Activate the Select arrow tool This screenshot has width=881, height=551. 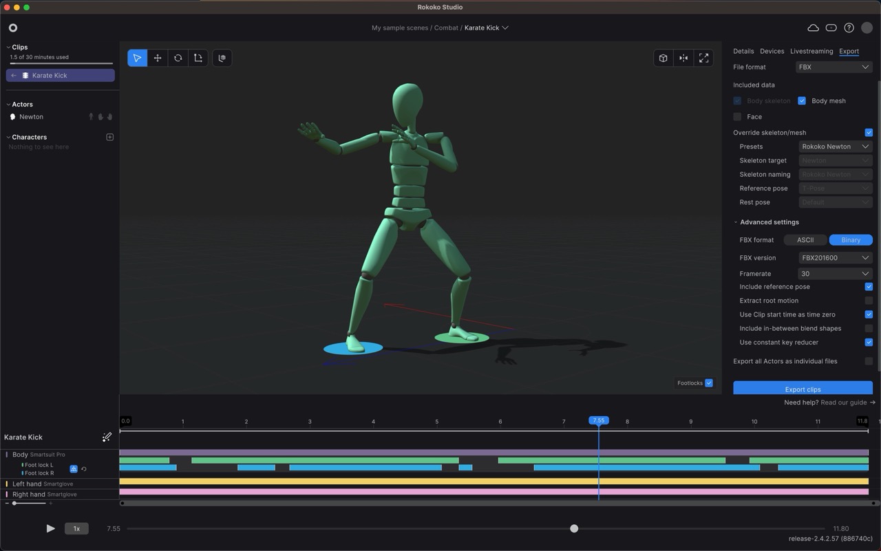[138, 58]
